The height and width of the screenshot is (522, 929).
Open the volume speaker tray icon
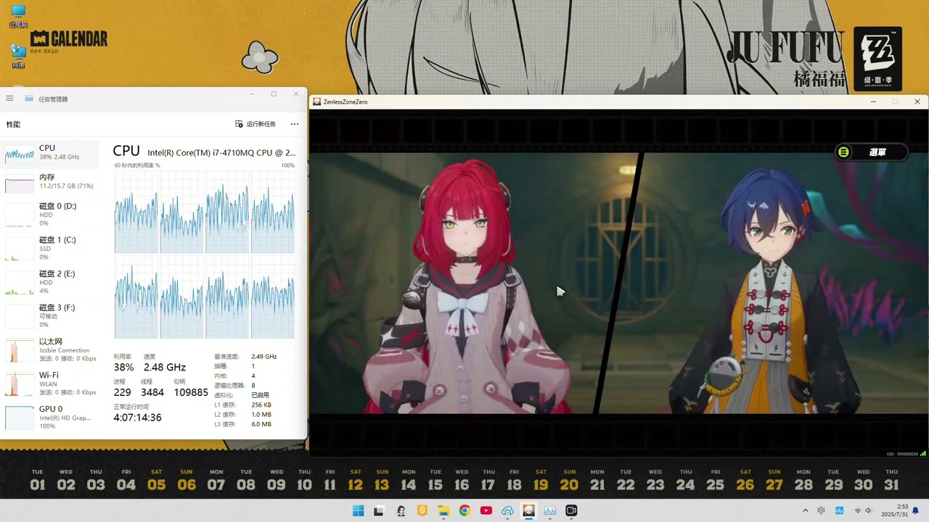pyautogui.click(x=869, y=510)
